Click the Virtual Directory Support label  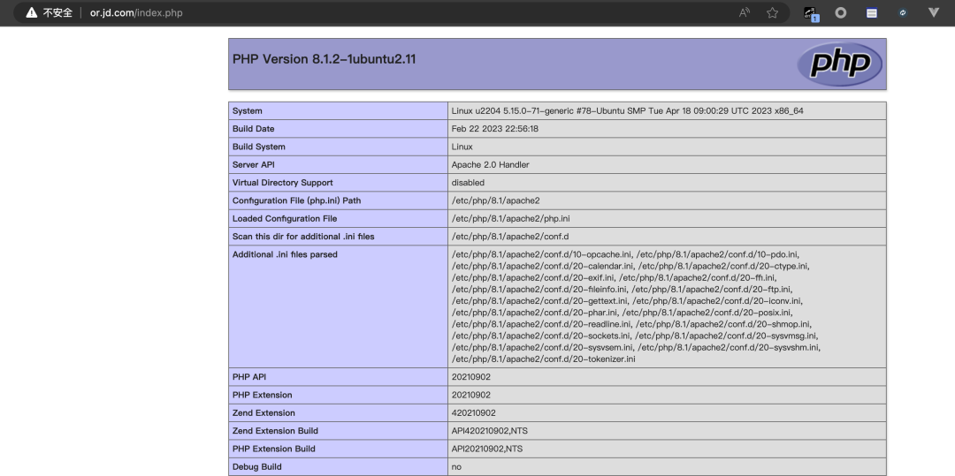coord(283,183)
